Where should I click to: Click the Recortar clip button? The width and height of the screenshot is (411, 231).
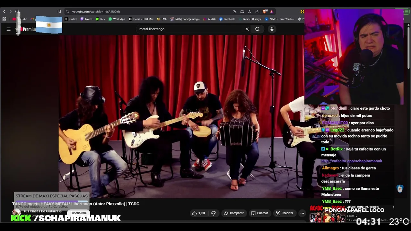pyautogui.click(x=284, y=213)
